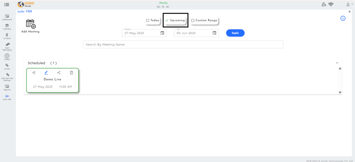Screen dimensions: 355x162
Task: Open Calendar from the sidebar
Action: click(x=7, y=27)
